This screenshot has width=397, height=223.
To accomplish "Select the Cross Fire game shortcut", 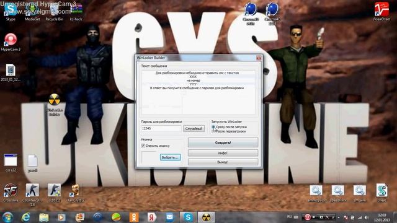I will (x=11, y=193).
